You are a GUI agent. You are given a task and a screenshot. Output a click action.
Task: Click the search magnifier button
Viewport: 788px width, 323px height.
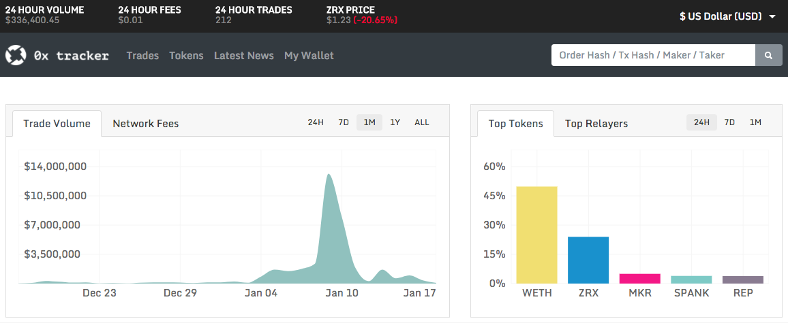pos(768,55)
